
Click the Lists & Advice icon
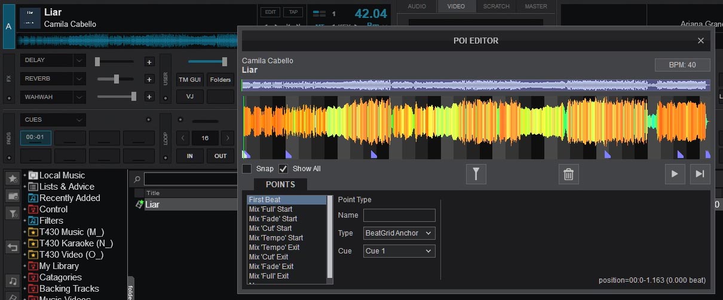pyautogui.click(x=33, y=187)
